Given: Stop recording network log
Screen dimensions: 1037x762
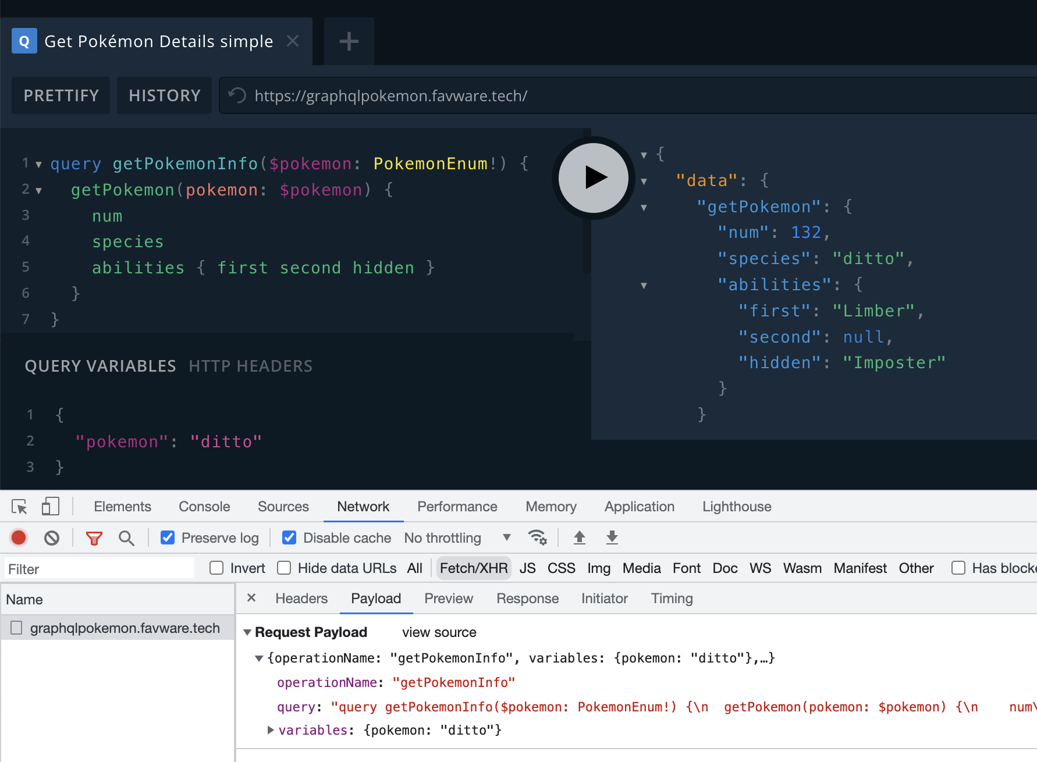Looking at the screenshot, I should point(19,538).
